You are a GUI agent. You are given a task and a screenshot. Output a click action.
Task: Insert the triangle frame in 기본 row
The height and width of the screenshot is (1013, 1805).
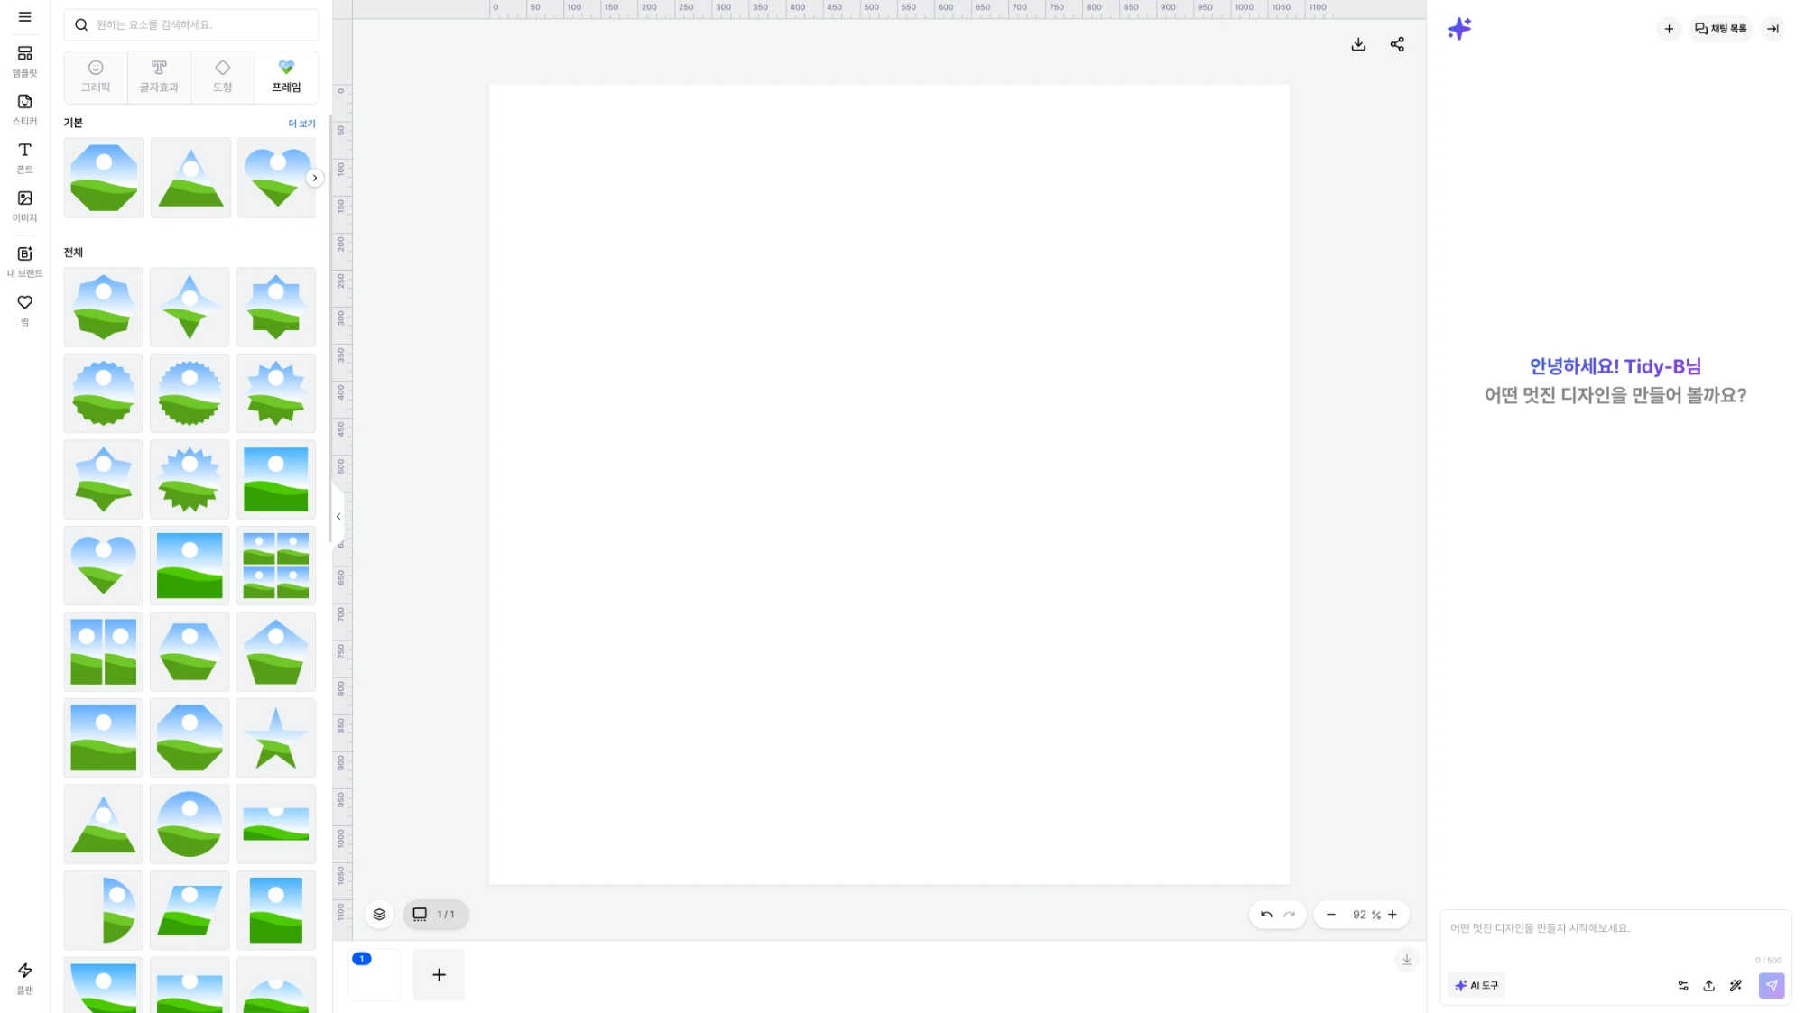pos(190,178)
